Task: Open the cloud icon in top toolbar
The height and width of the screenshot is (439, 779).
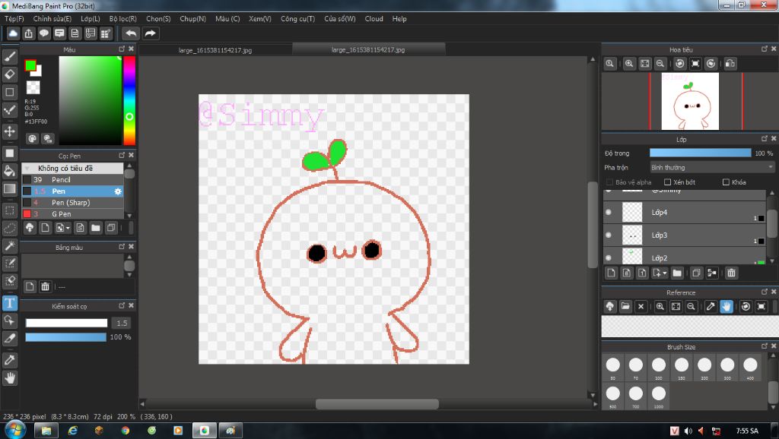Action: [x=13, y=33]
